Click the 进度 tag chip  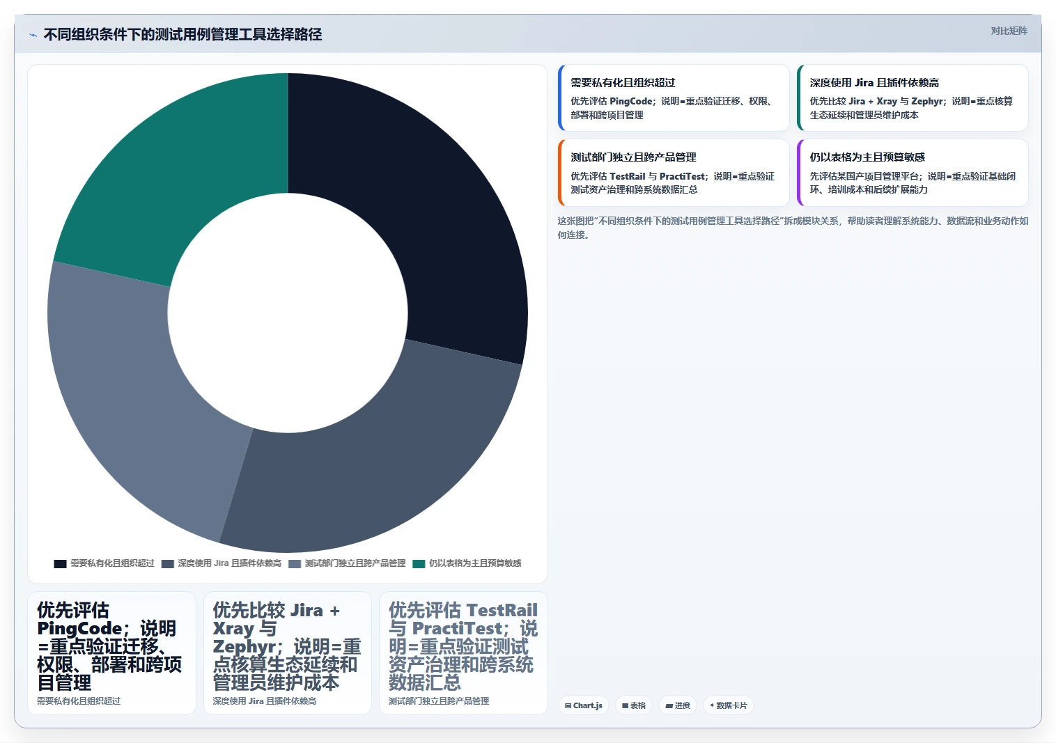[678, 705]
